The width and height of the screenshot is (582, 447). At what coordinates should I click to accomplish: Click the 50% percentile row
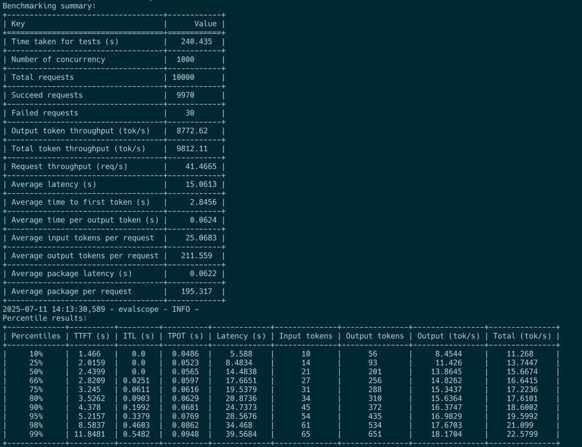[x=35, y=371]
